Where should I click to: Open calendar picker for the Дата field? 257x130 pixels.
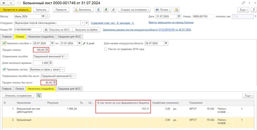coord(179,16)
